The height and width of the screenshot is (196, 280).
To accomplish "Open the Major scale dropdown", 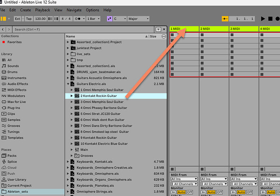I will [138, 19].
